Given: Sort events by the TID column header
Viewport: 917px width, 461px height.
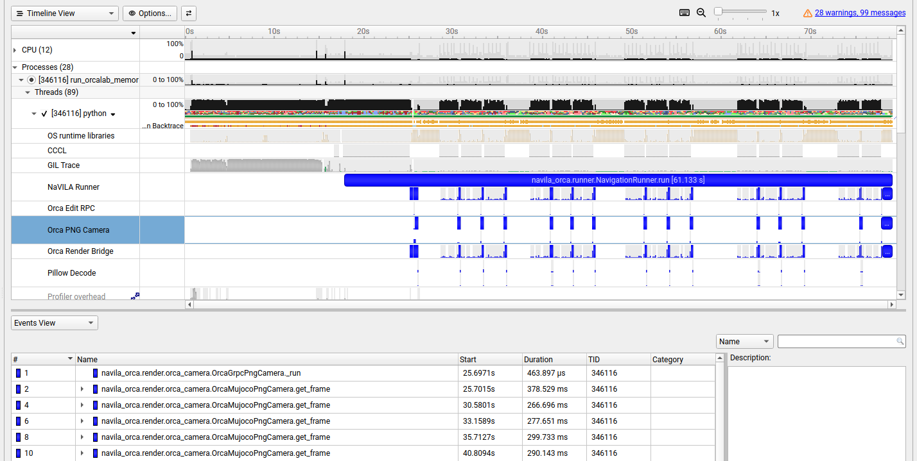Looking at the screenshot, I should point(618,359).
